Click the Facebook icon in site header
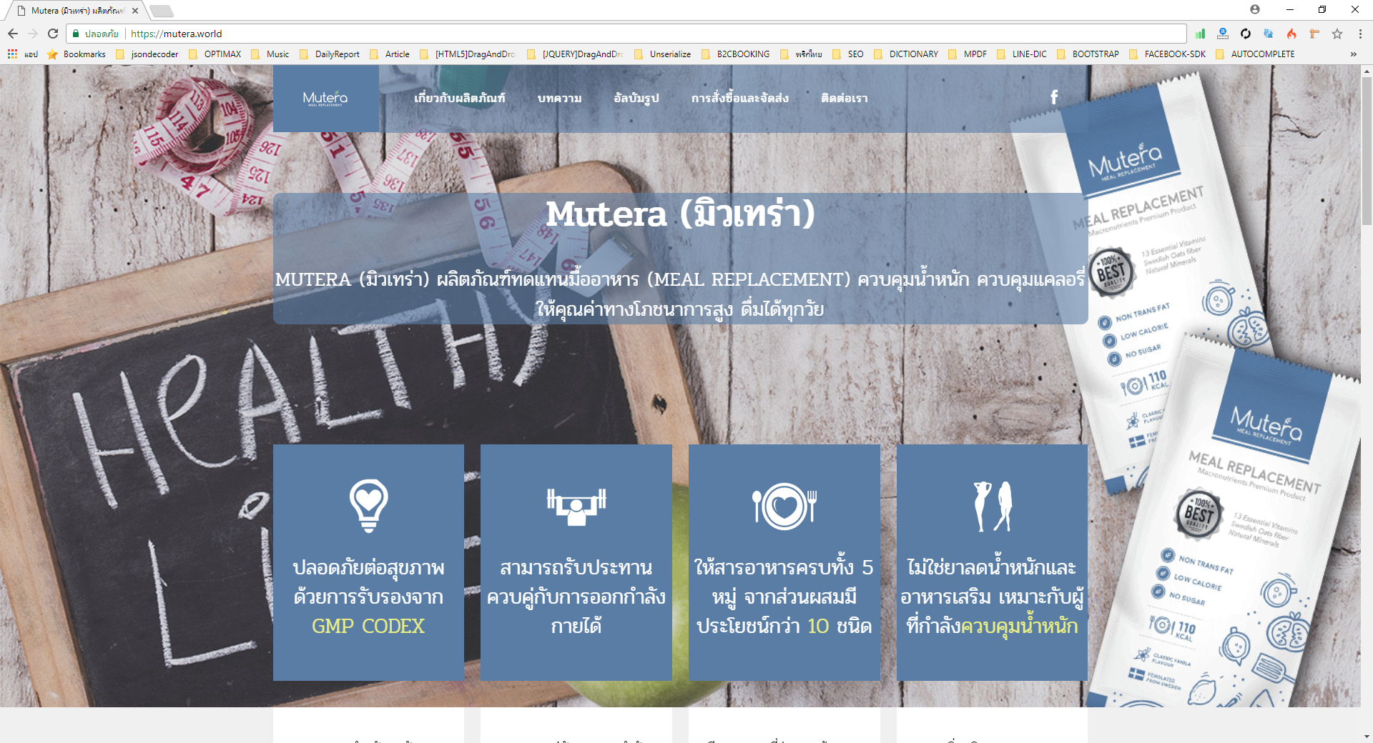The height and width of the screenshot is (743, 1373). coord(1054,97)
